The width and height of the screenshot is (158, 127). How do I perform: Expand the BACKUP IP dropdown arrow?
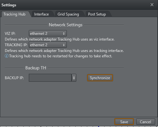click(74, 78)
